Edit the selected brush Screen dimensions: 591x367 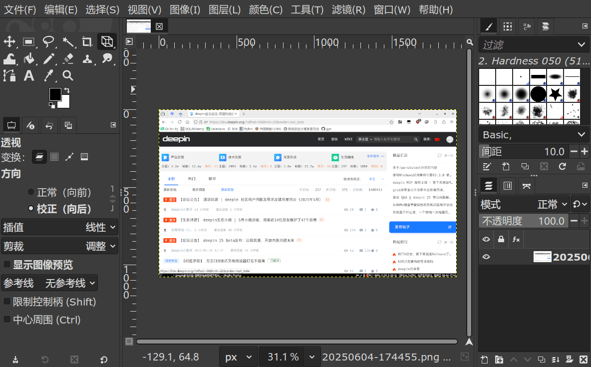click(487, 166)
